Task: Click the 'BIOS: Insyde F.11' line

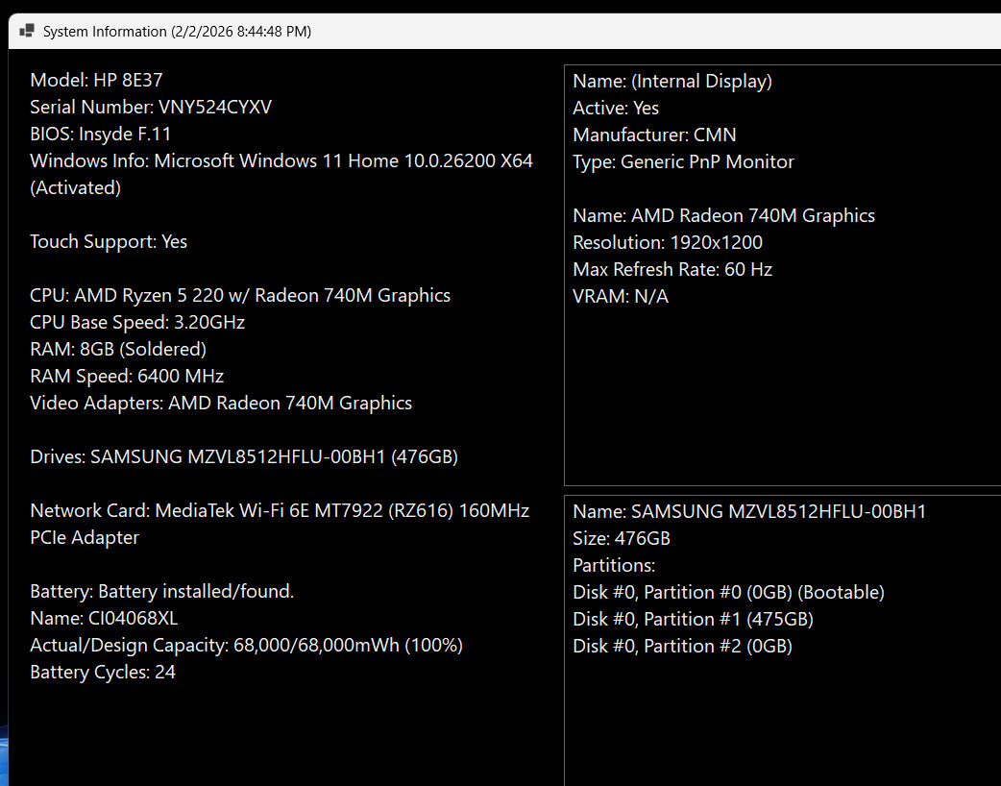Action: point(100,134)
